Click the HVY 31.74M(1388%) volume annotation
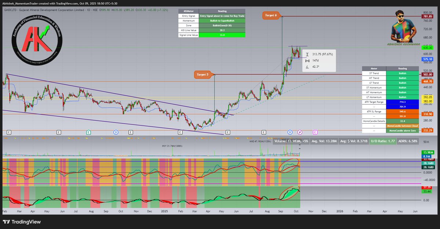Image resolution: width=440 pixels, height=229 pixels. click(x=172, y=146)
